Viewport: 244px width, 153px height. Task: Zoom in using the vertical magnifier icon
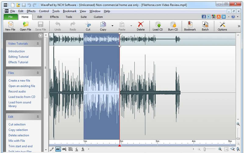[238, 124]
